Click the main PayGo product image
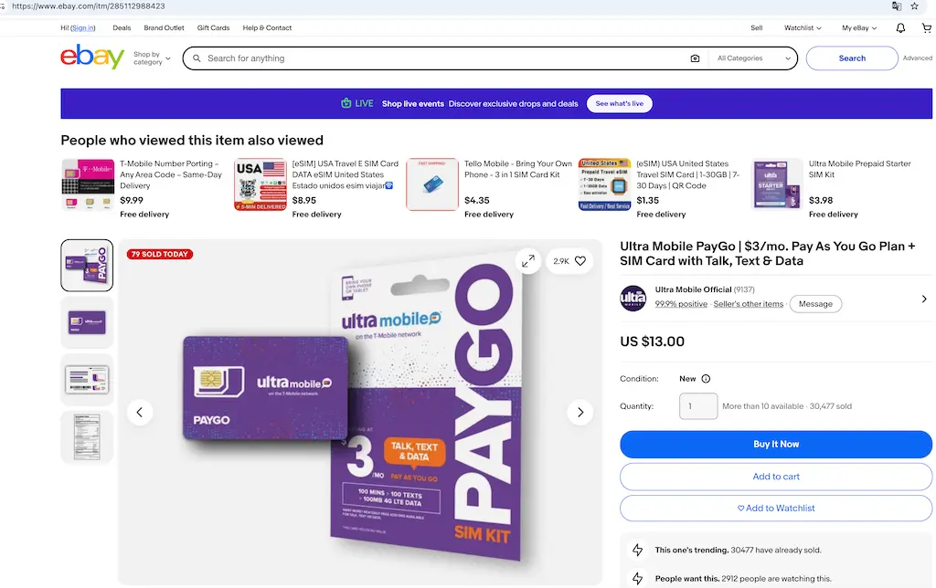The height and width of the screenshot is (588, 936). click(360, 412)
